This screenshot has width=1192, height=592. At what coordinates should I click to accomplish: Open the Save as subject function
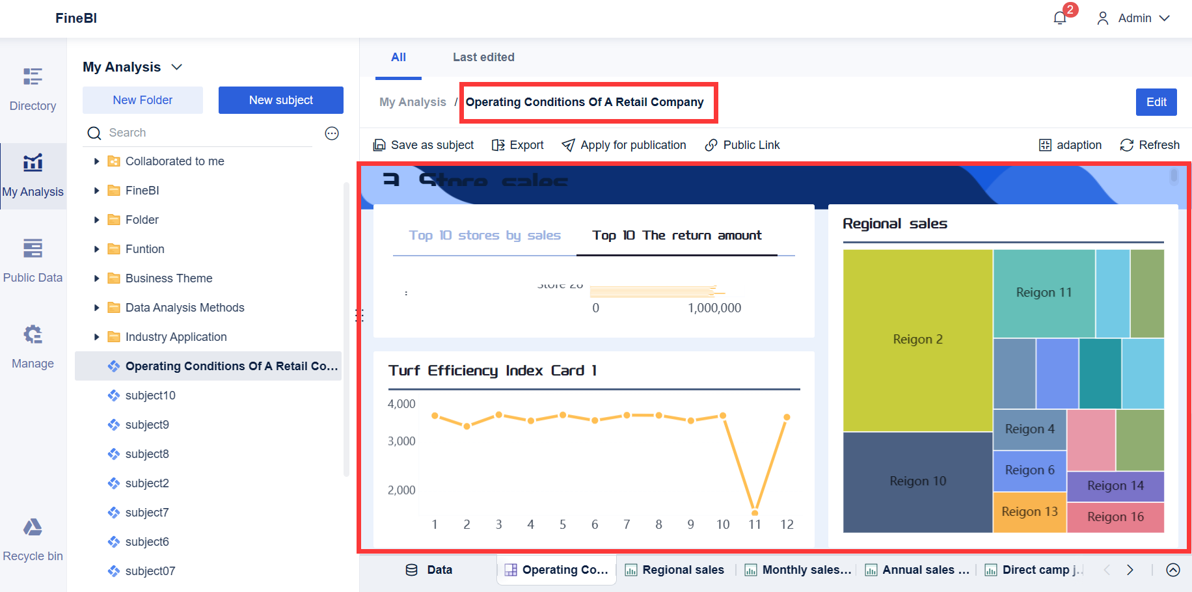pos(423,144)
